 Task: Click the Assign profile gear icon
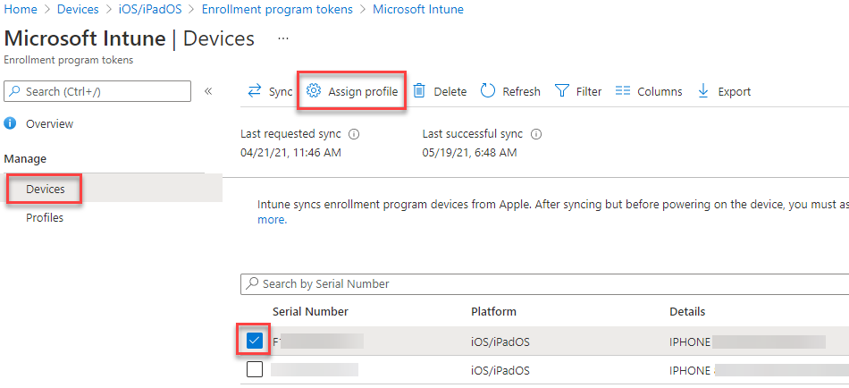pos(314,91)
